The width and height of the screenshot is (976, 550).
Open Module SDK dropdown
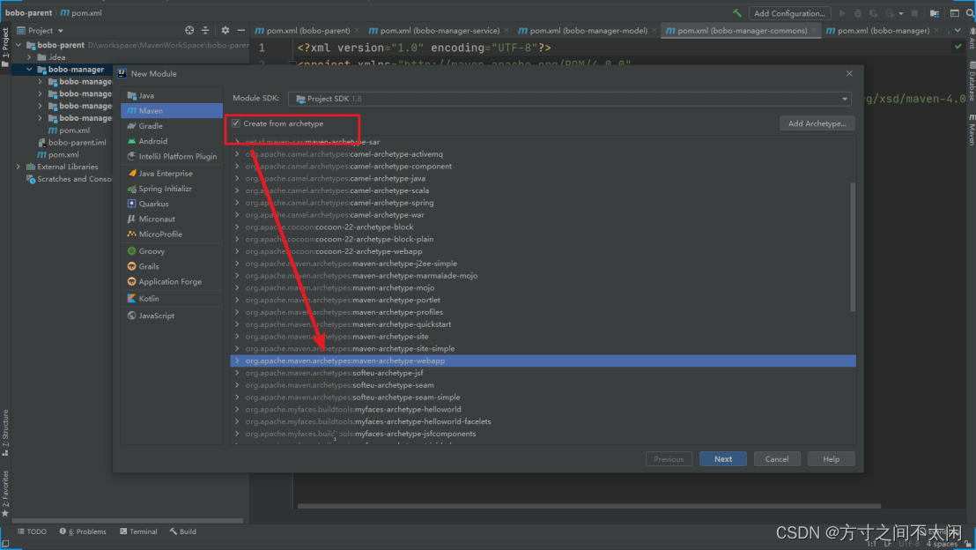570,99
